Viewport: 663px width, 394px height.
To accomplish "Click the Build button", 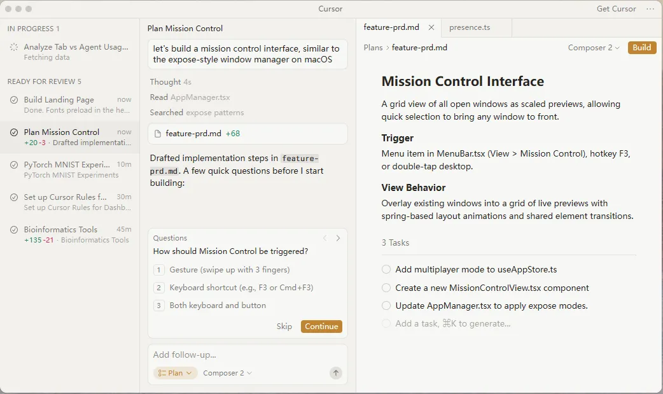I will click(x=642, y=48).
